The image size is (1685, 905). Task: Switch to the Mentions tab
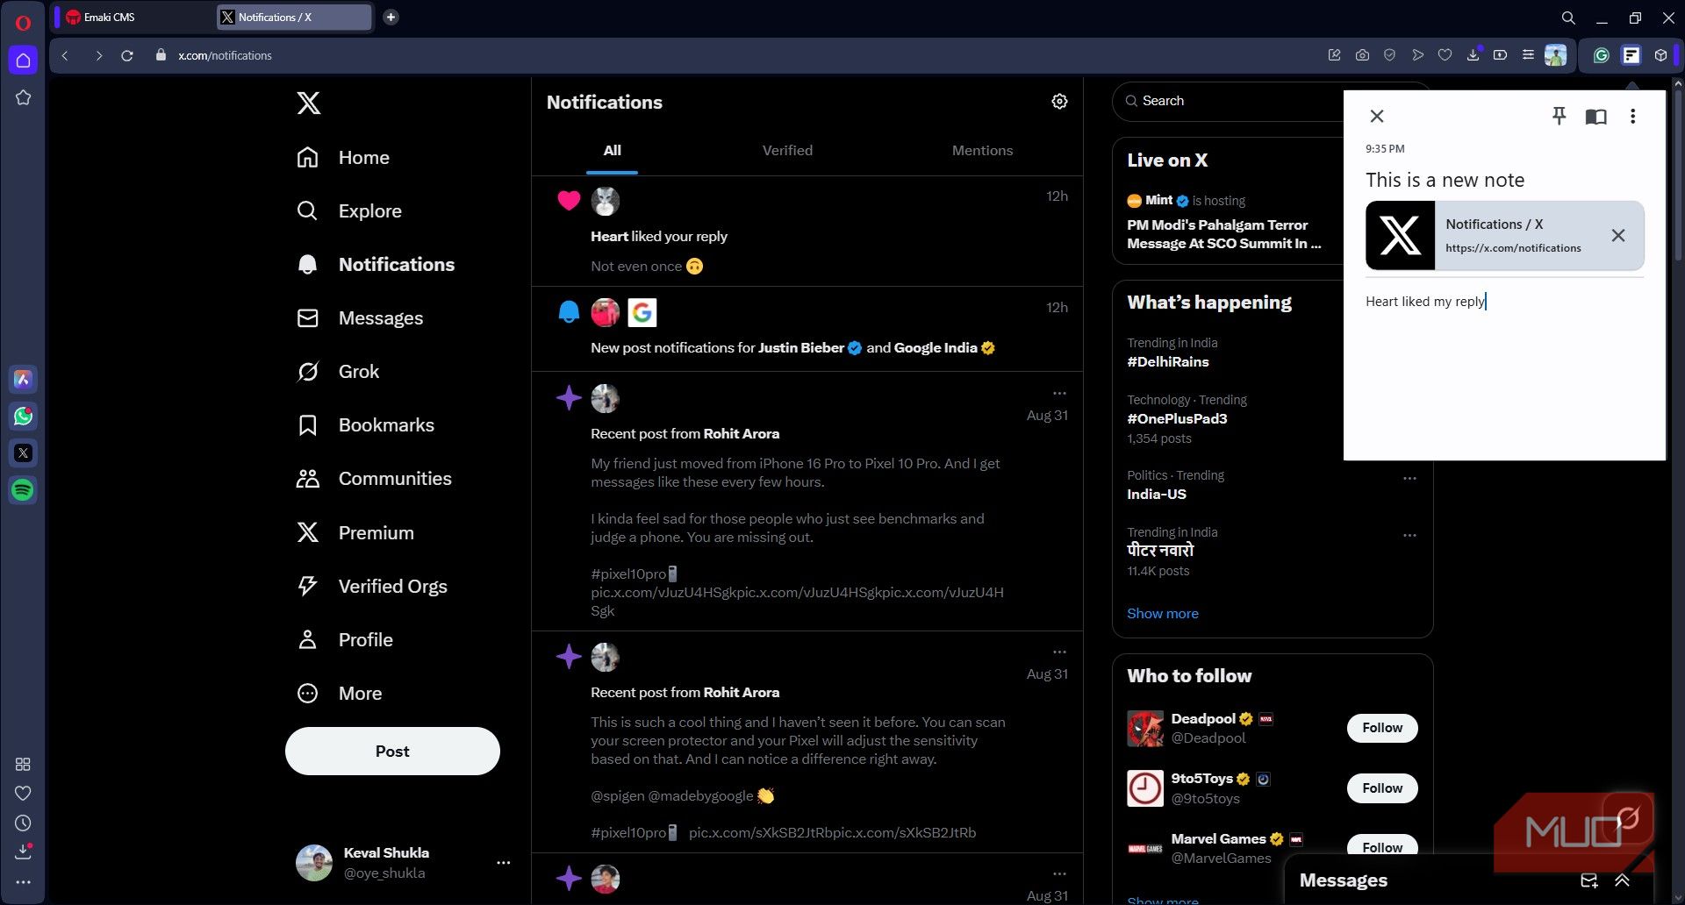pos(982,150)
